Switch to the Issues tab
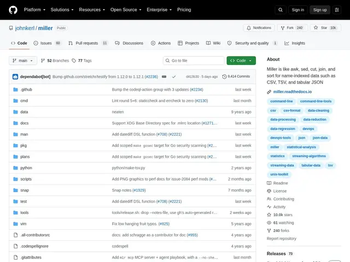This screenshot has height=262, width=350. (47, 43)
